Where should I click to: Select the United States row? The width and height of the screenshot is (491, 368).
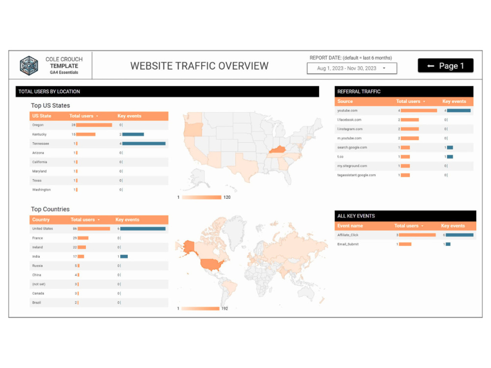(99, 229)
